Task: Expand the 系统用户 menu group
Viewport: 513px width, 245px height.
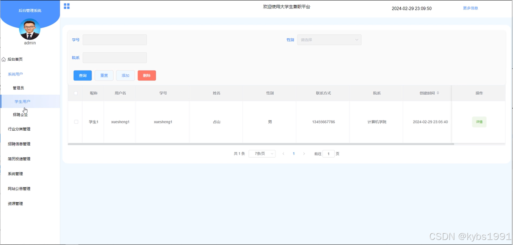Action: click(x=16, y=74)
